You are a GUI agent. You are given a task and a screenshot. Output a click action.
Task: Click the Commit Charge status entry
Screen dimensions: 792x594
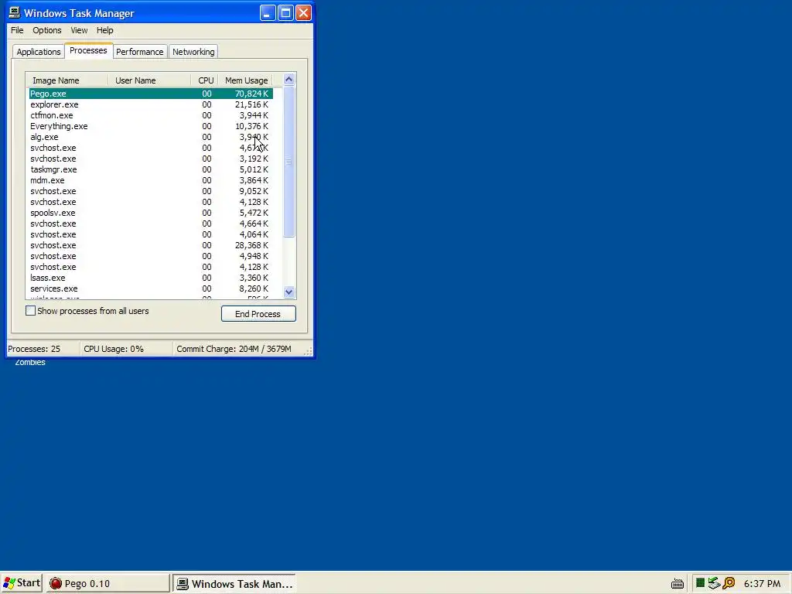coord(234,349)
